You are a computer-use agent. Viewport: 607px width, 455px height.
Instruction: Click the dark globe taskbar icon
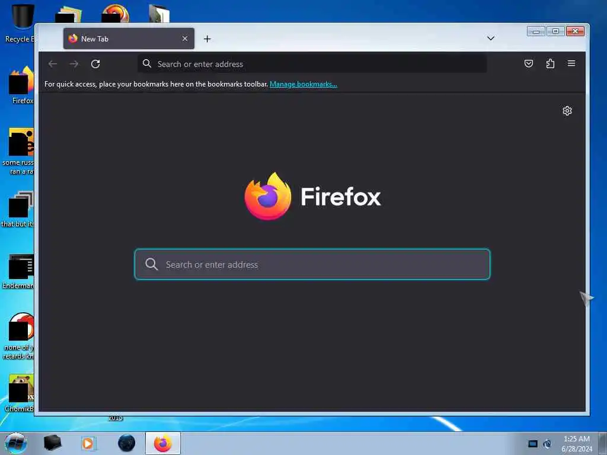click(x=127, y=443)
